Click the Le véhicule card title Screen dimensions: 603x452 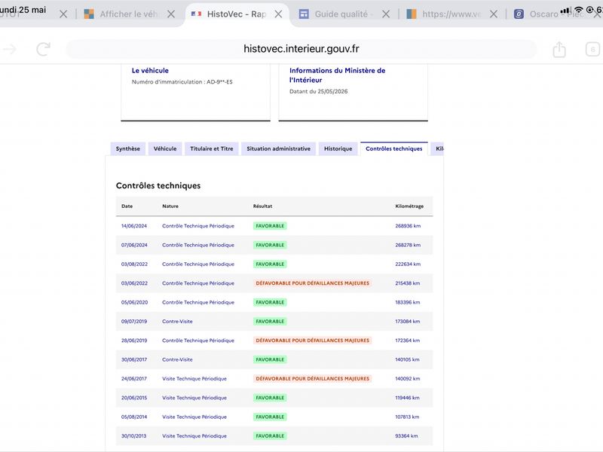click(x=150, y=71)
